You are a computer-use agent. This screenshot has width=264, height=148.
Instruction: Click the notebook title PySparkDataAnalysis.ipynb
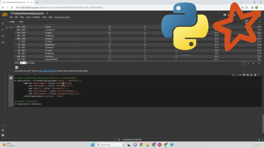coord(28,14)
